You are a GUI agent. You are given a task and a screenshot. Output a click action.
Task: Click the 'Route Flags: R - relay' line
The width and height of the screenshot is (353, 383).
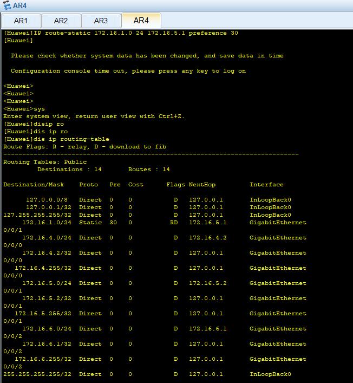(84, 147)
